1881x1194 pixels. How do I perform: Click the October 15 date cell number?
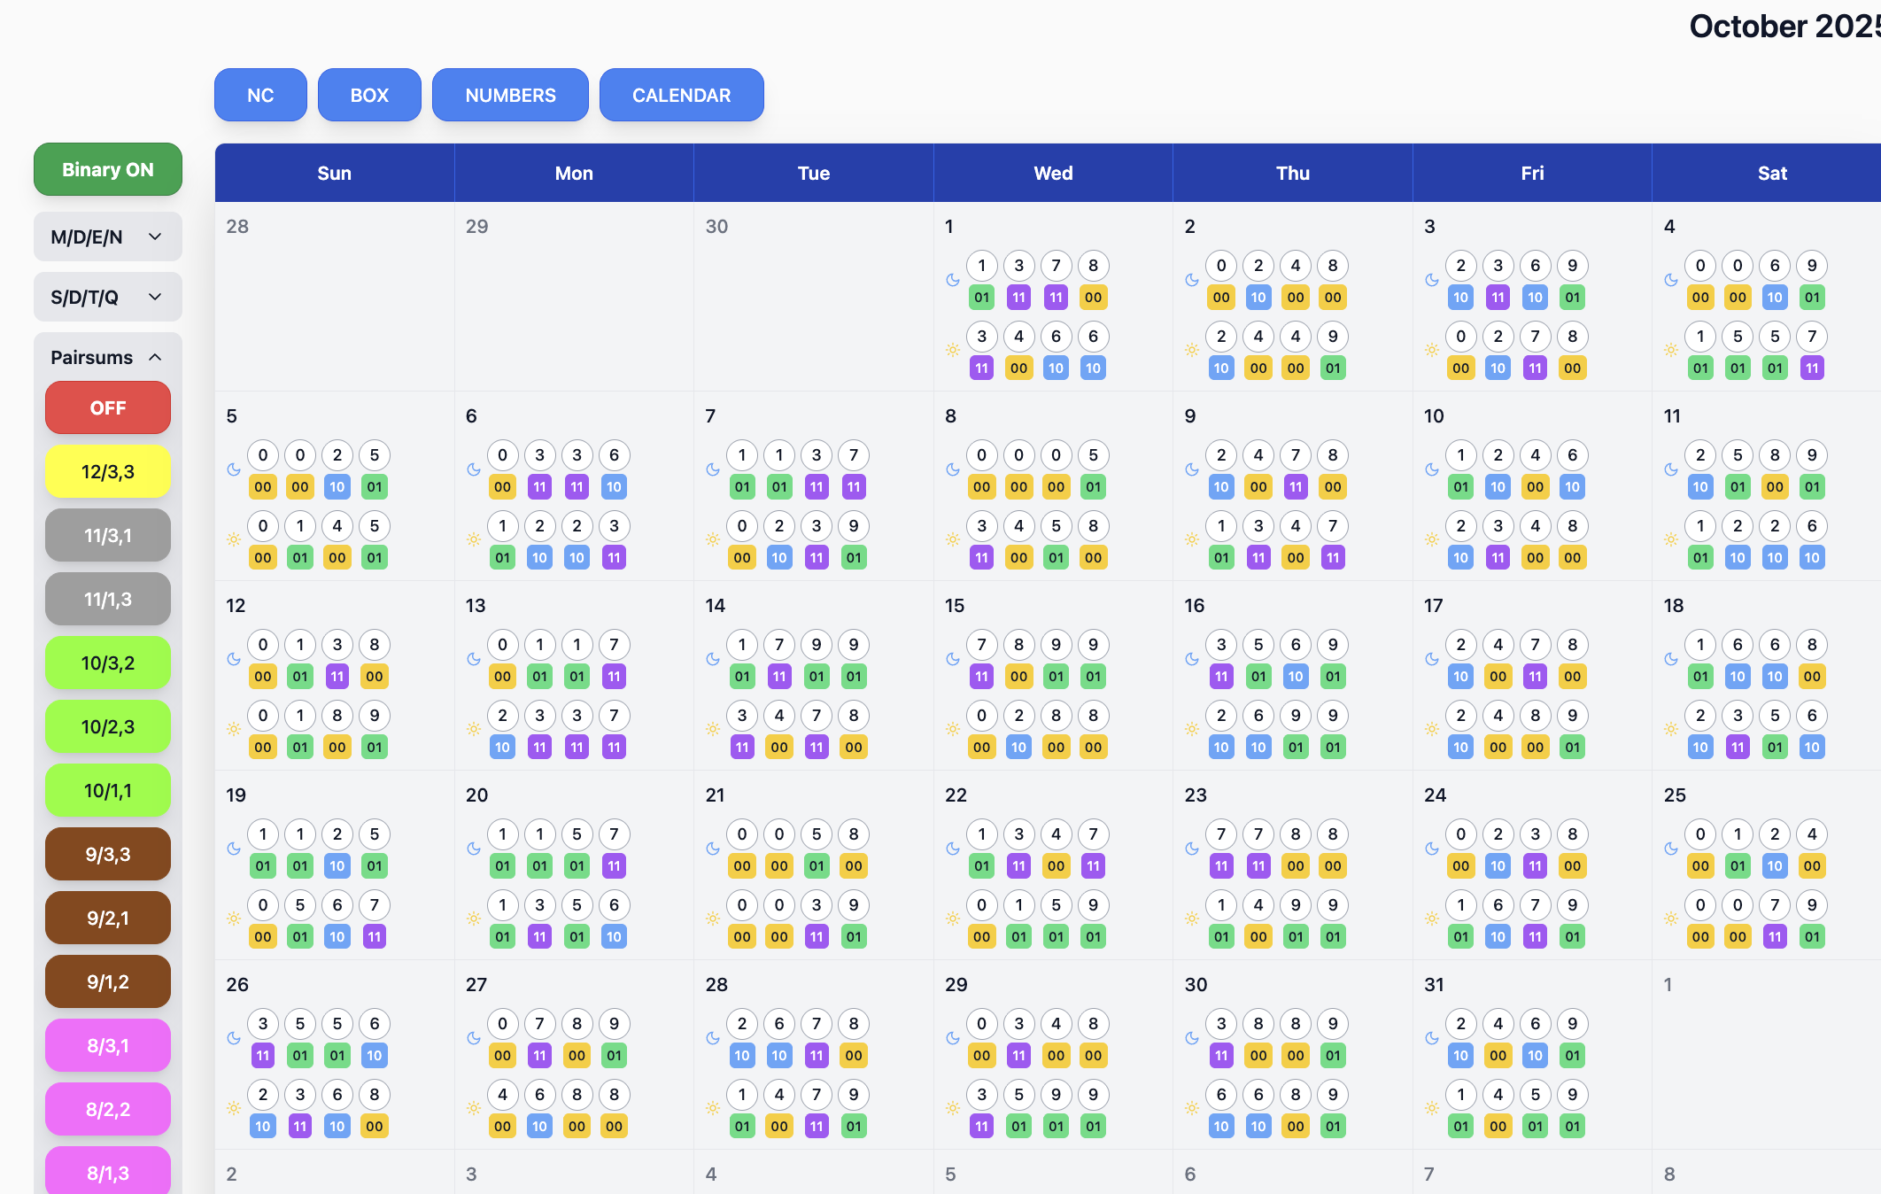click(955, 606)
